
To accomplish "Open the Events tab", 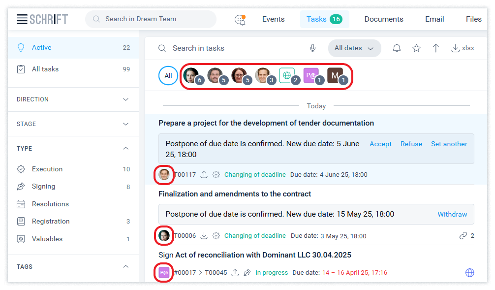I will [273, 19].
